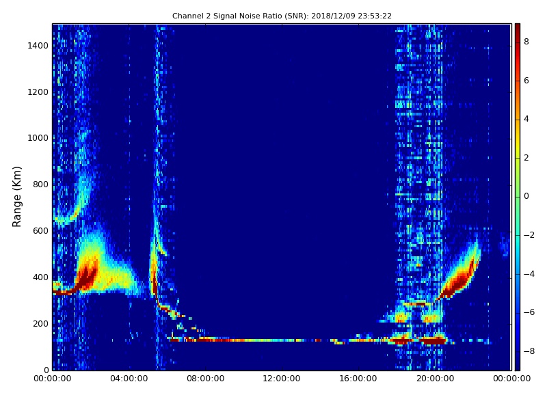Image resolution: width=547 pixels, height=410 pixels.
Task: Click the 12:00:00 x-axis tick label
Action: click(282, 379)
